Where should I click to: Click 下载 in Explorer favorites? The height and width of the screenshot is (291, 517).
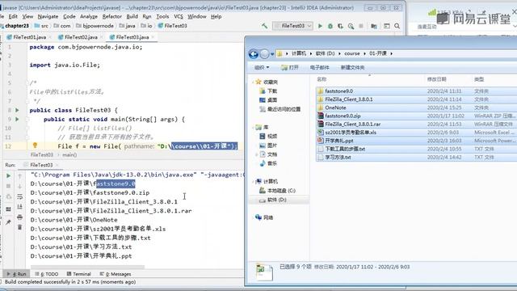click(x=272, y=91)
